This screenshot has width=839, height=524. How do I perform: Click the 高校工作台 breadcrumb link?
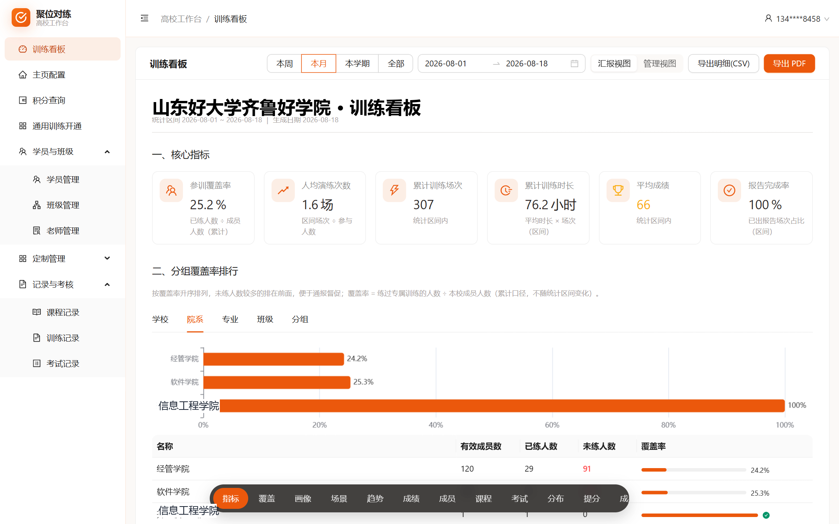tap(181, 19)
